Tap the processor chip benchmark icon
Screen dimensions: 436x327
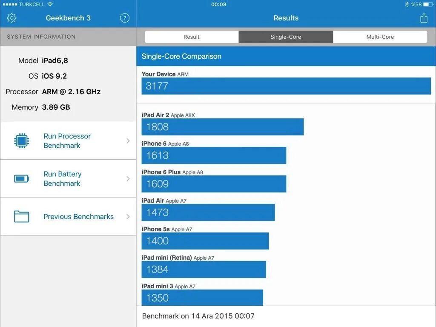coord(22,141)
